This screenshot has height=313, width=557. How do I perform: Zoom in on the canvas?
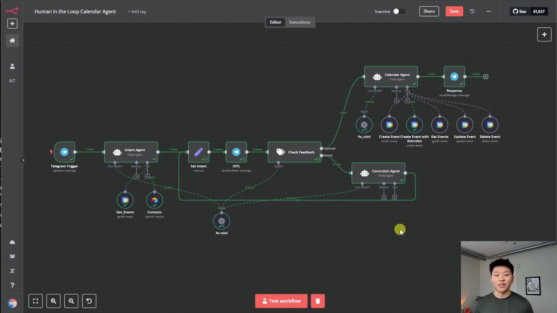click(53, 301)
